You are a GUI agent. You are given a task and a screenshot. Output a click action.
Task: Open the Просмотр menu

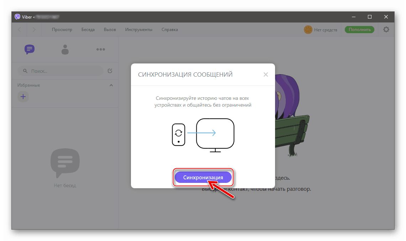(62, 30)
